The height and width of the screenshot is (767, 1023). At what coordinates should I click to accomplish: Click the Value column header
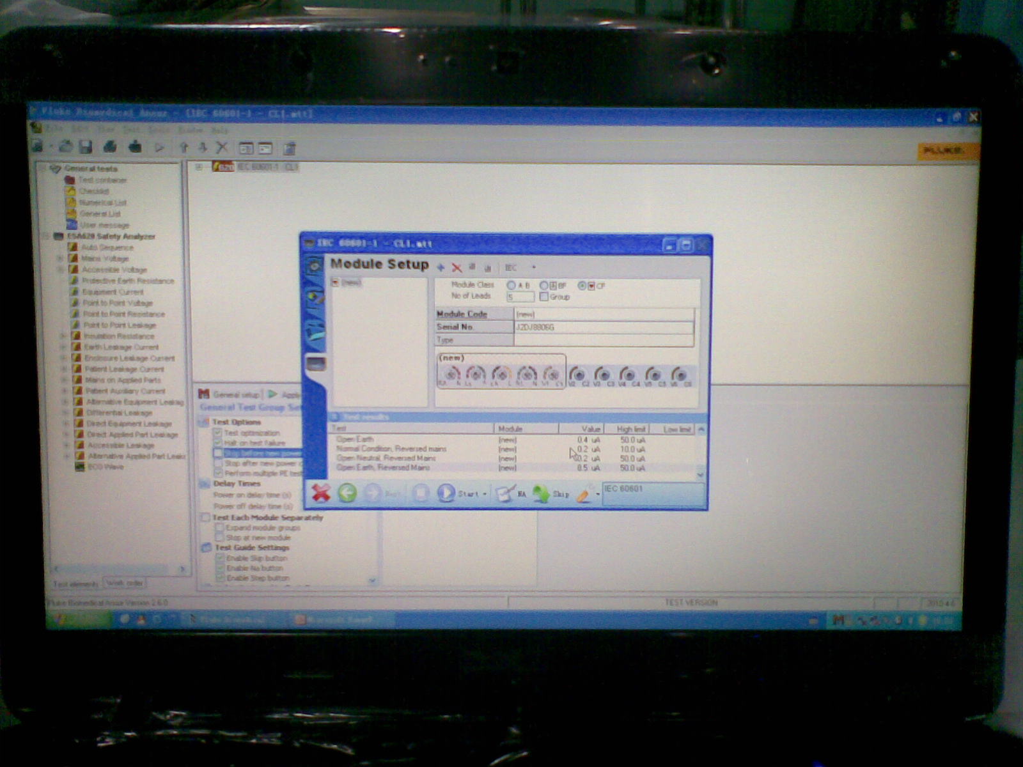point(581,429)
